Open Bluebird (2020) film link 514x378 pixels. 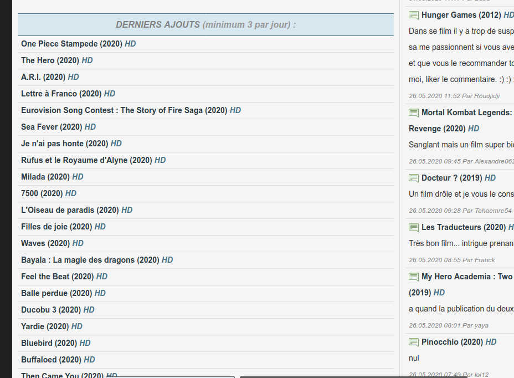(x=56, y=343)
